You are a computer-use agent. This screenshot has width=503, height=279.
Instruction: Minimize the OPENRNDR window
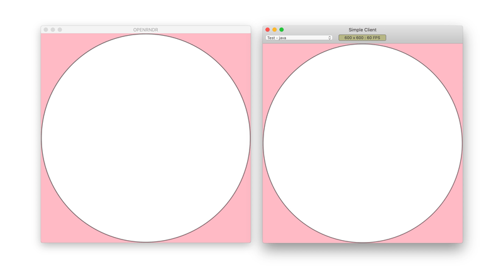[53, 29]
